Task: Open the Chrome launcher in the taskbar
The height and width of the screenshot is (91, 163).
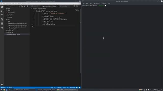Action: click(x=4, y=90)
